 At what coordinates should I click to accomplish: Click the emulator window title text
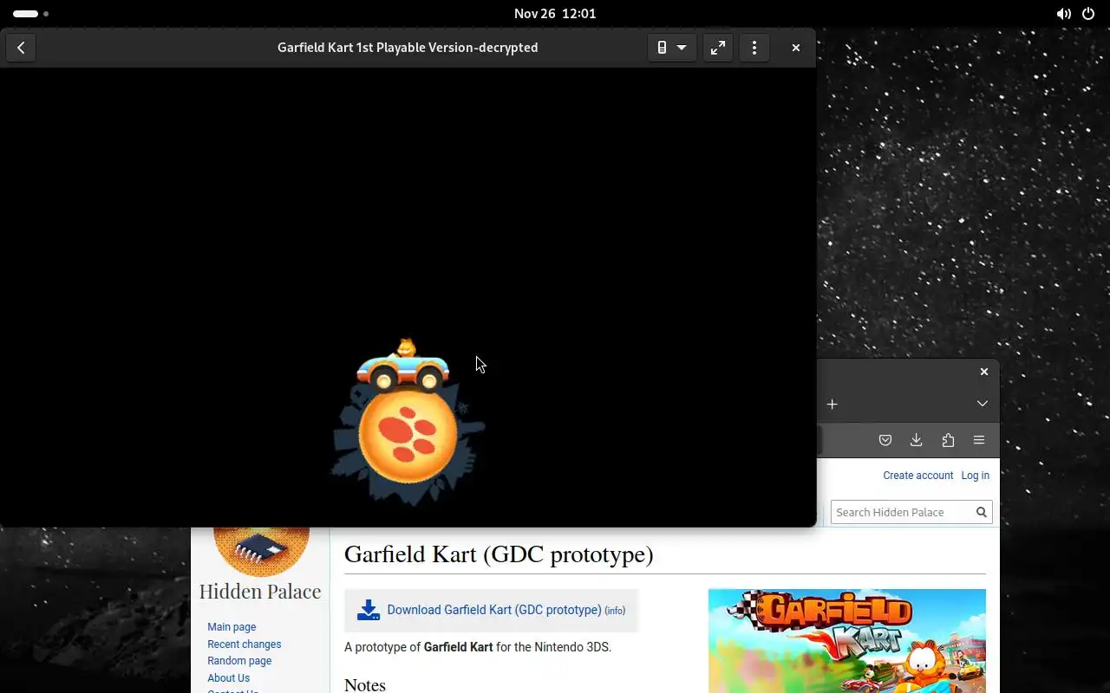click(x=408, y=48)
